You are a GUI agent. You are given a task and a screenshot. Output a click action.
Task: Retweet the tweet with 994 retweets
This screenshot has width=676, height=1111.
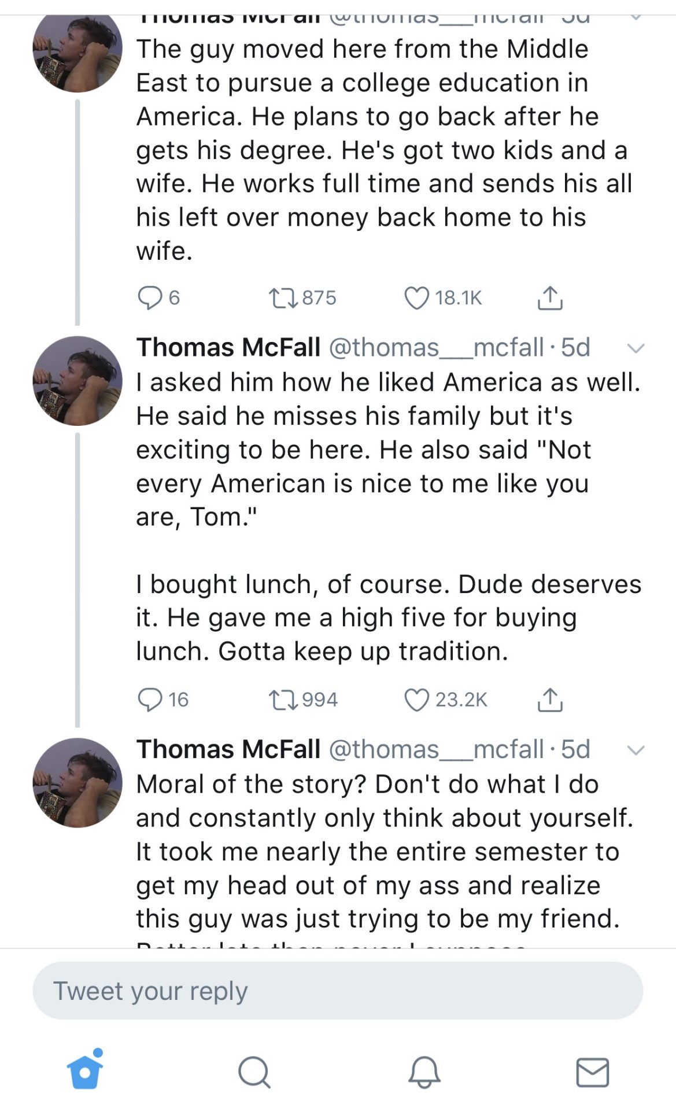click(x=283, y=700)
